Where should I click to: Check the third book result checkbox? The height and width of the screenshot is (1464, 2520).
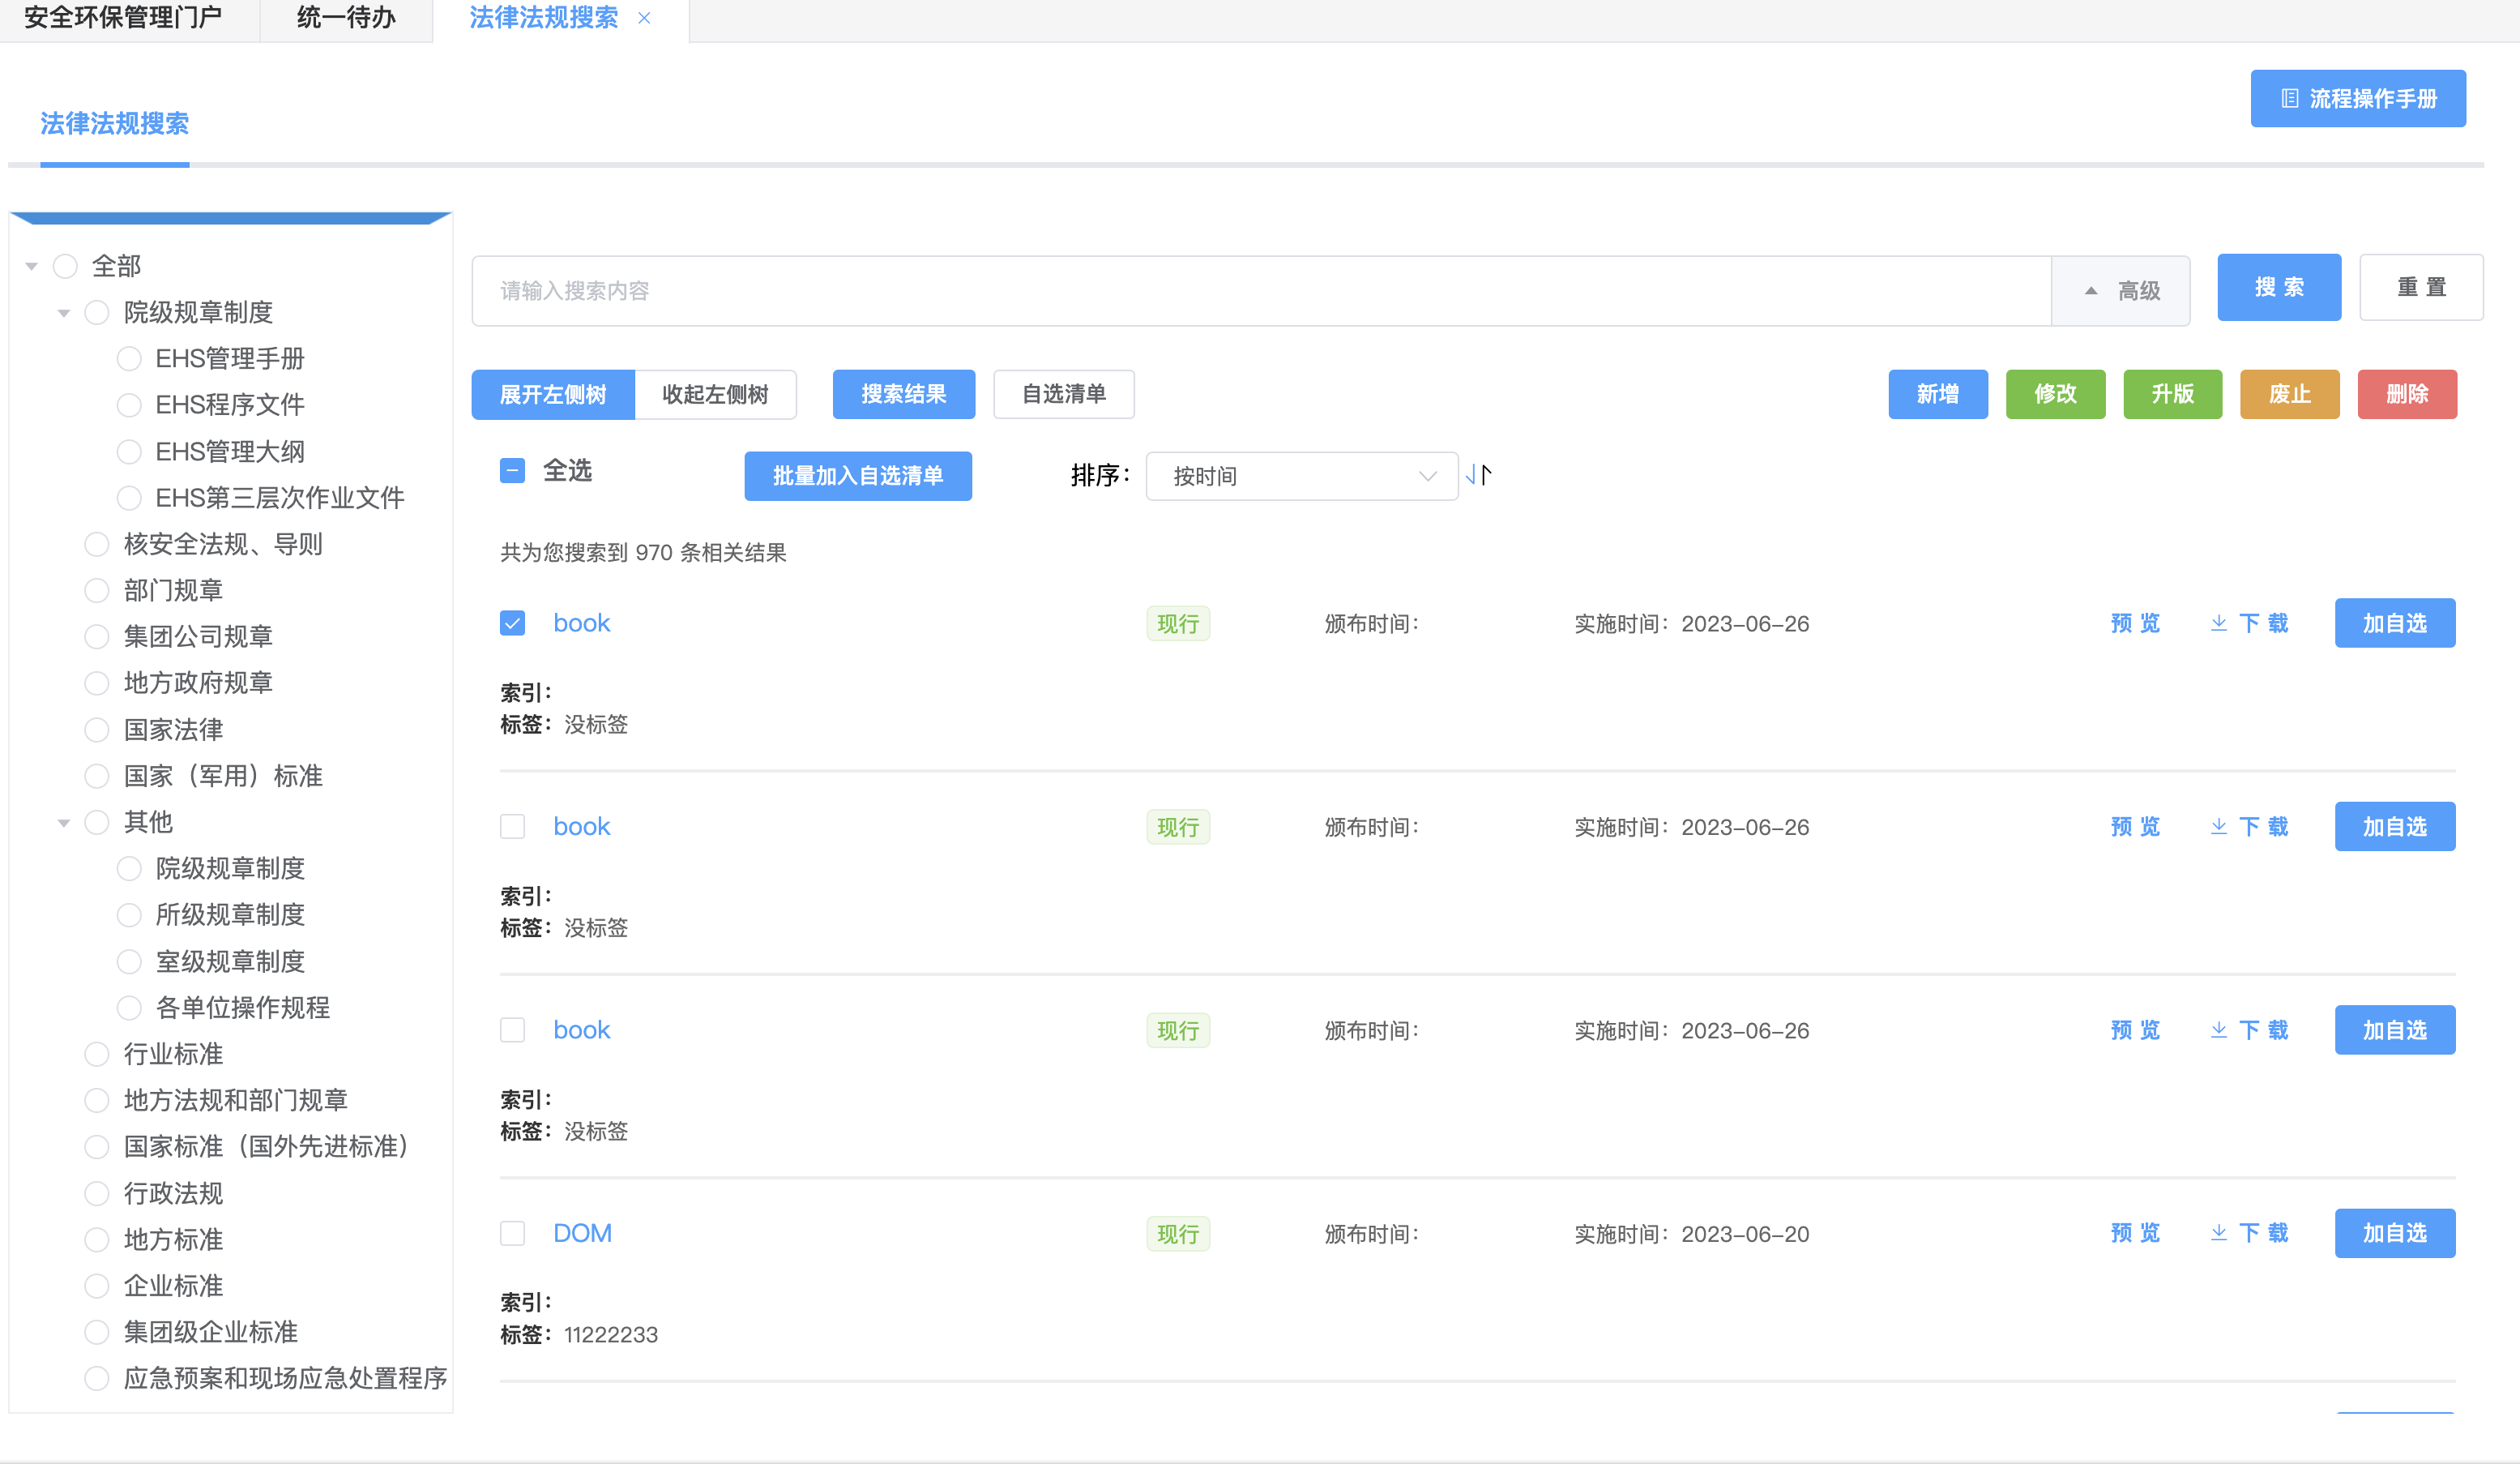(512, 1030)
